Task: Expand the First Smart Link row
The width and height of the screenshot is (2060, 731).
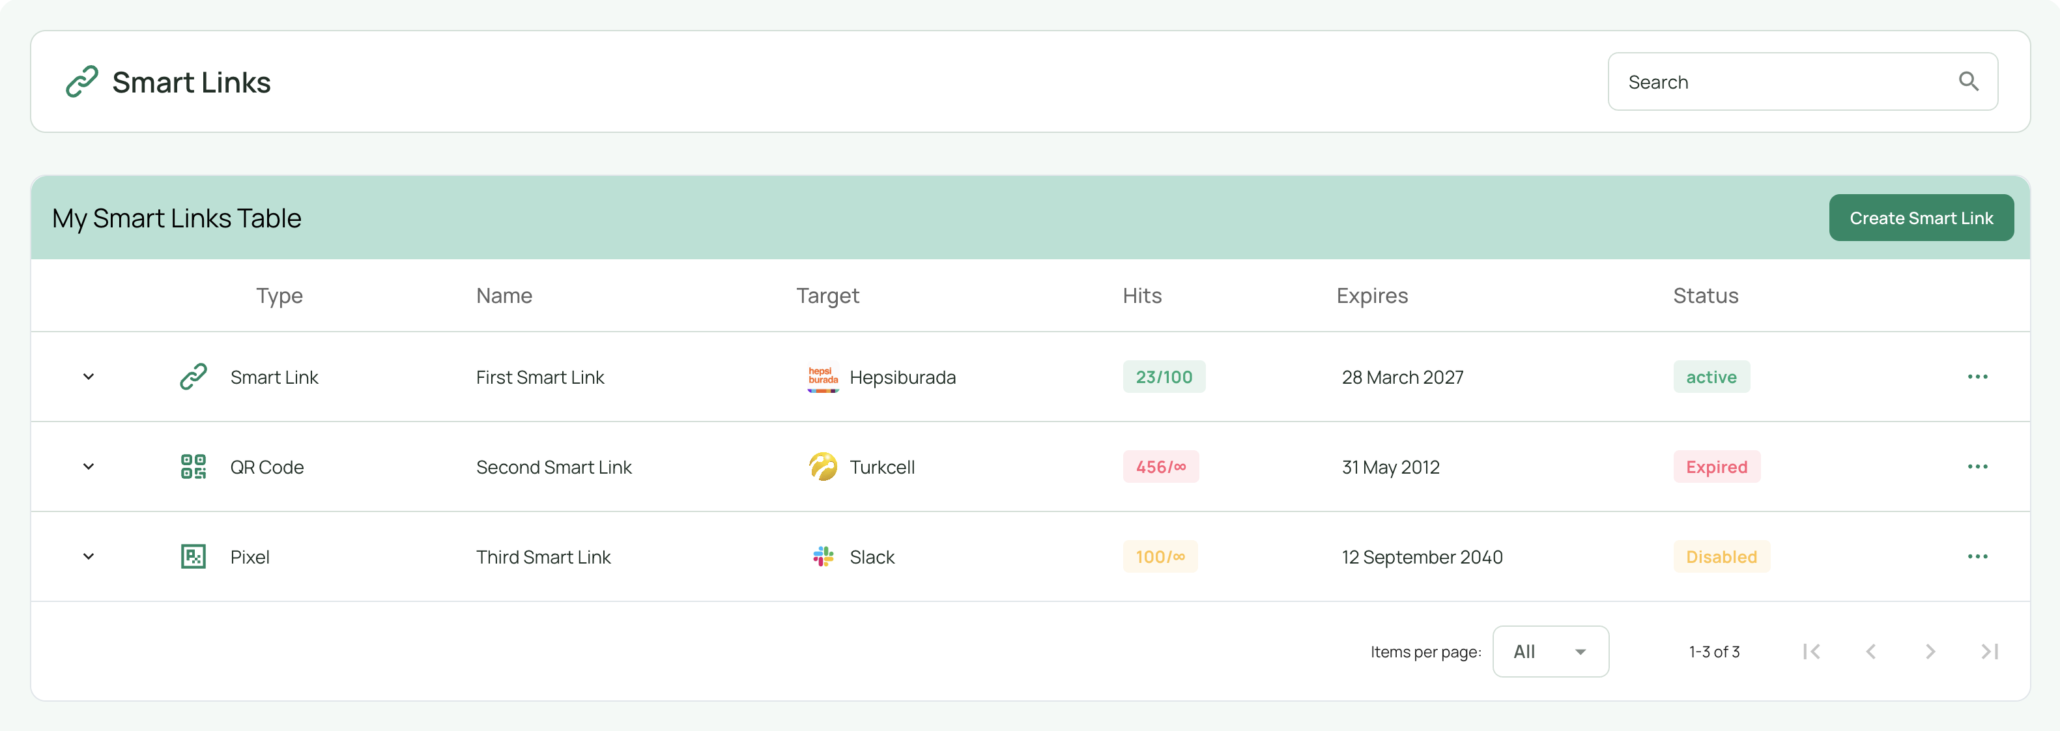Action: pos(89,377)
